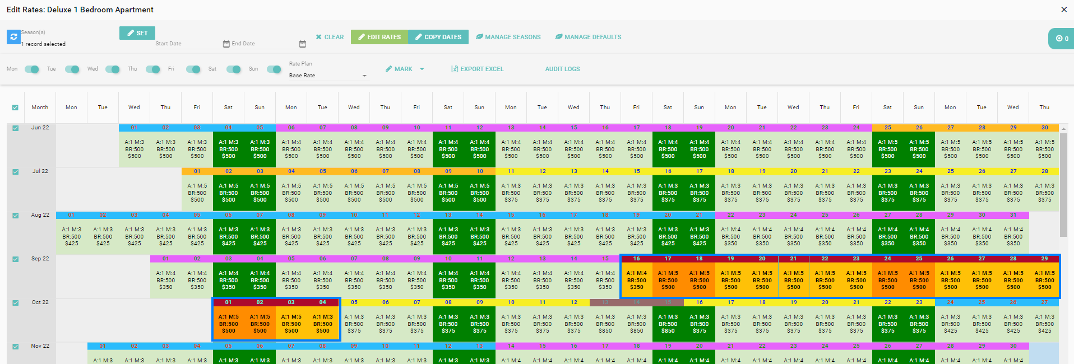
Task: Click the Clear X icon button
Action: 319,37
